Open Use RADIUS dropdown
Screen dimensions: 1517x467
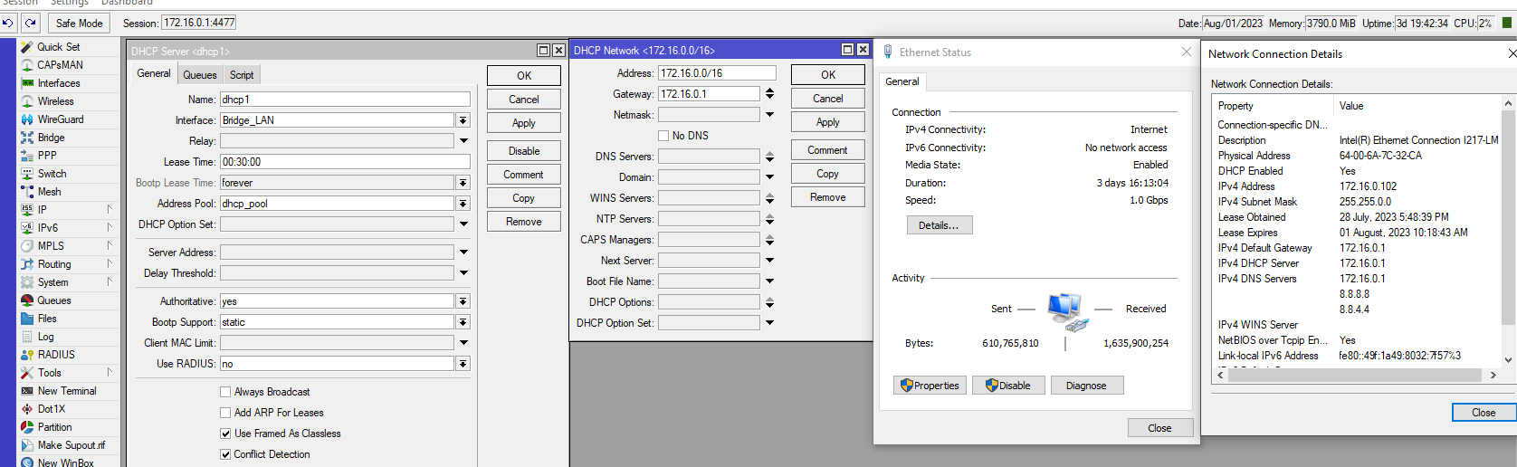[463, 364]
